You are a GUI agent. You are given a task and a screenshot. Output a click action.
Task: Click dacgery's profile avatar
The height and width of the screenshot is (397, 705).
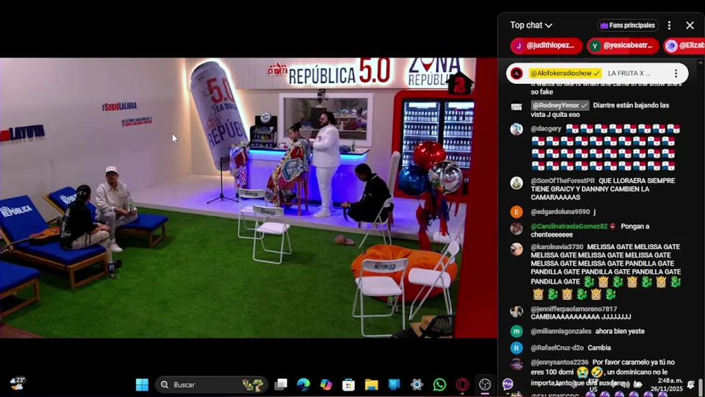[x=516, y=130]
